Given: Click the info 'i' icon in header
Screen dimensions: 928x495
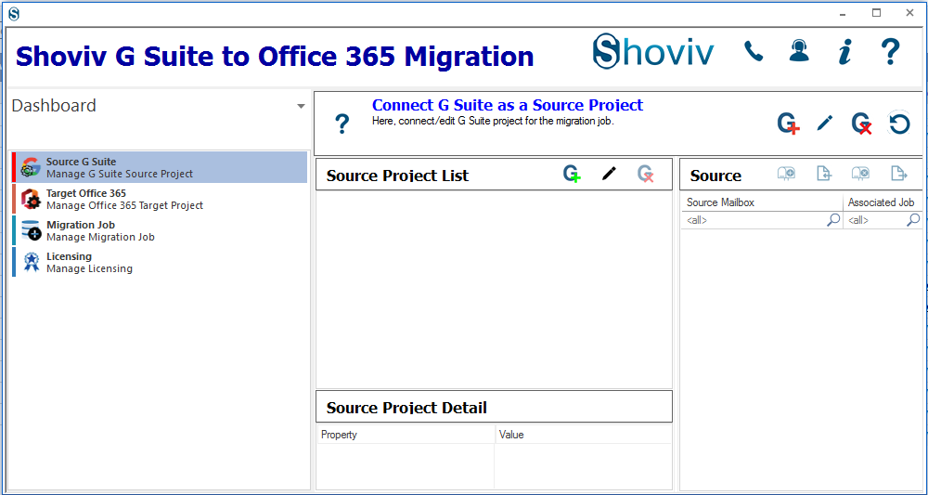Looking at the screenshot, I should (x=845, y=51).
